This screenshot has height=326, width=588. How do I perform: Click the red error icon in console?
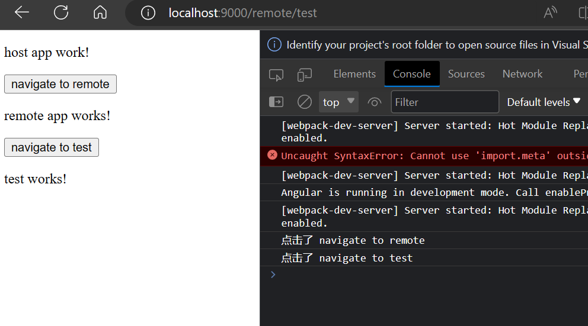pyautogui.click(x=272, y=155)
